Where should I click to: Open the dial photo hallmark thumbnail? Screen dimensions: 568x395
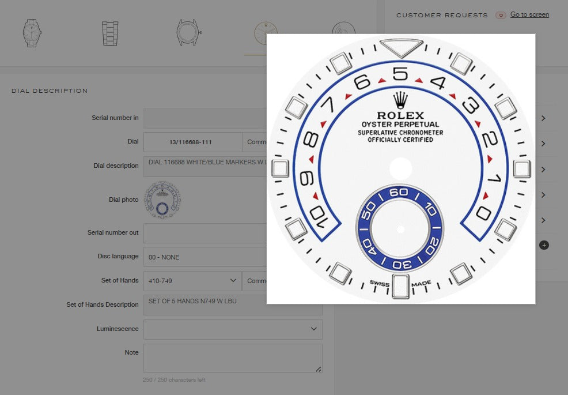[x=162, y=200]
